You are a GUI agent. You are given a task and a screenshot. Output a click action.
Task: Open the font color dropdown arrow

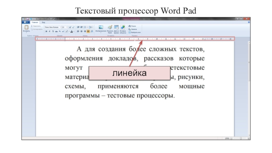tap(74, 31)
